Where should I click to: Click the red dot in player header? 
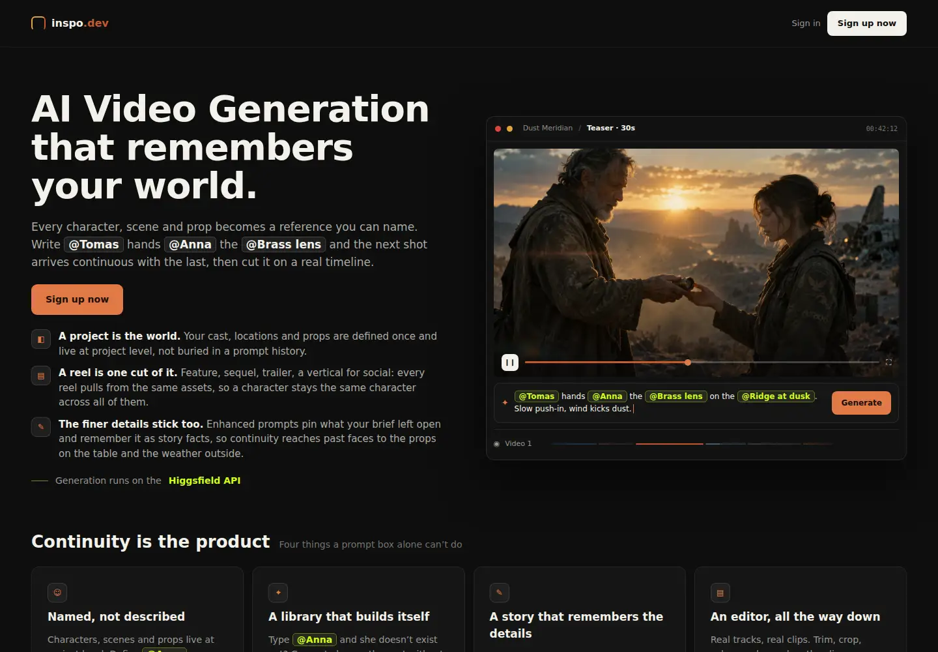coord(498,128)
